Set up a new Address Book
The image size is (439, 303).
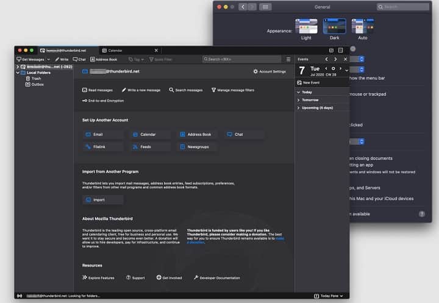[198, 134]
